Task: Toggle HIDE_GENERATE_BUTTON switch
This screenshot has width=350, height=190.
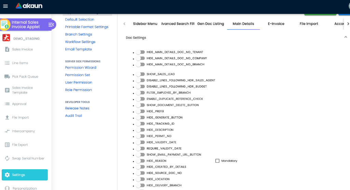Action: (140, 117)
